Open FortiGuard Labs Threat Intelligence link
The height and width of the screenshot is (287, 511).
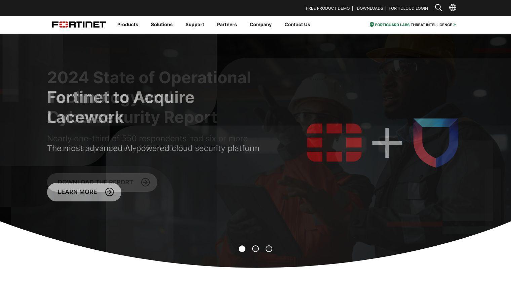[x=413, y=25]
